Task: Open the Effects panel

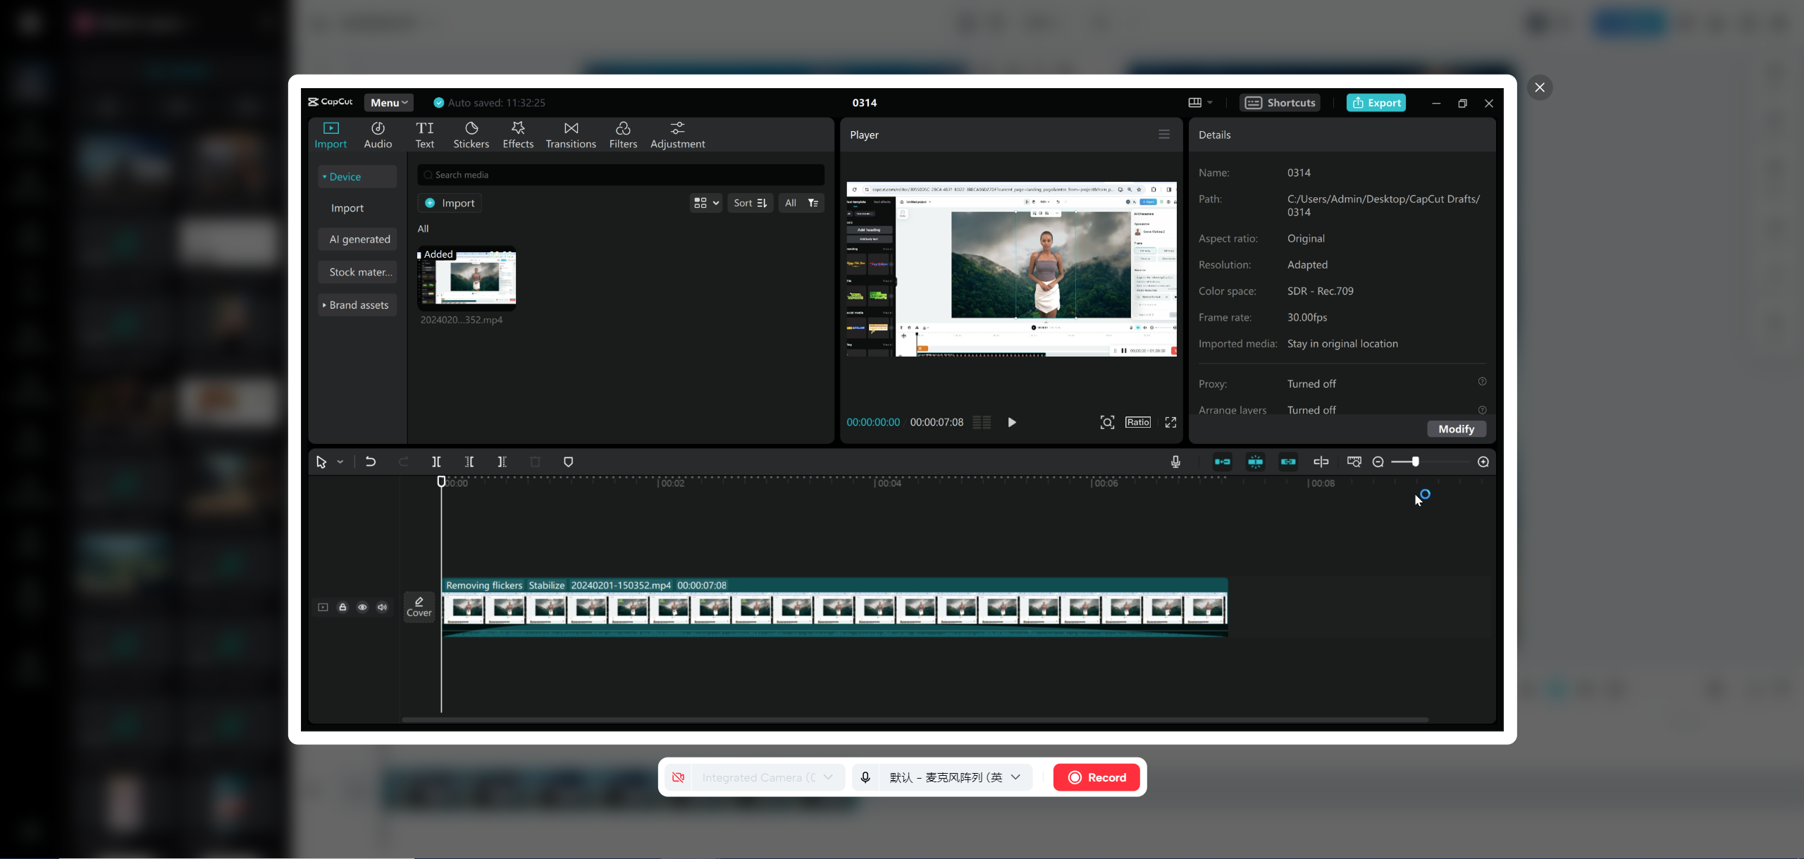Action: click(x=518, y=134)
